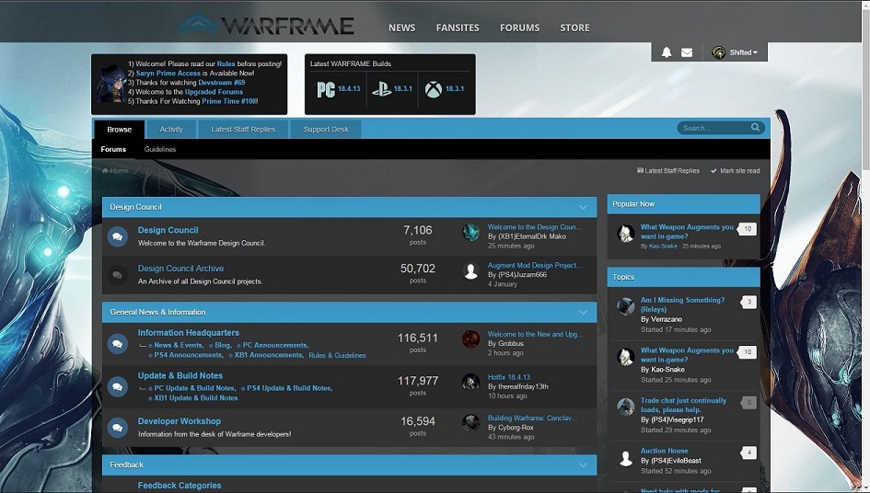Click the Design Council forum chat icon
The width and height of the screenshot is (870, 493).
point(117,236)
